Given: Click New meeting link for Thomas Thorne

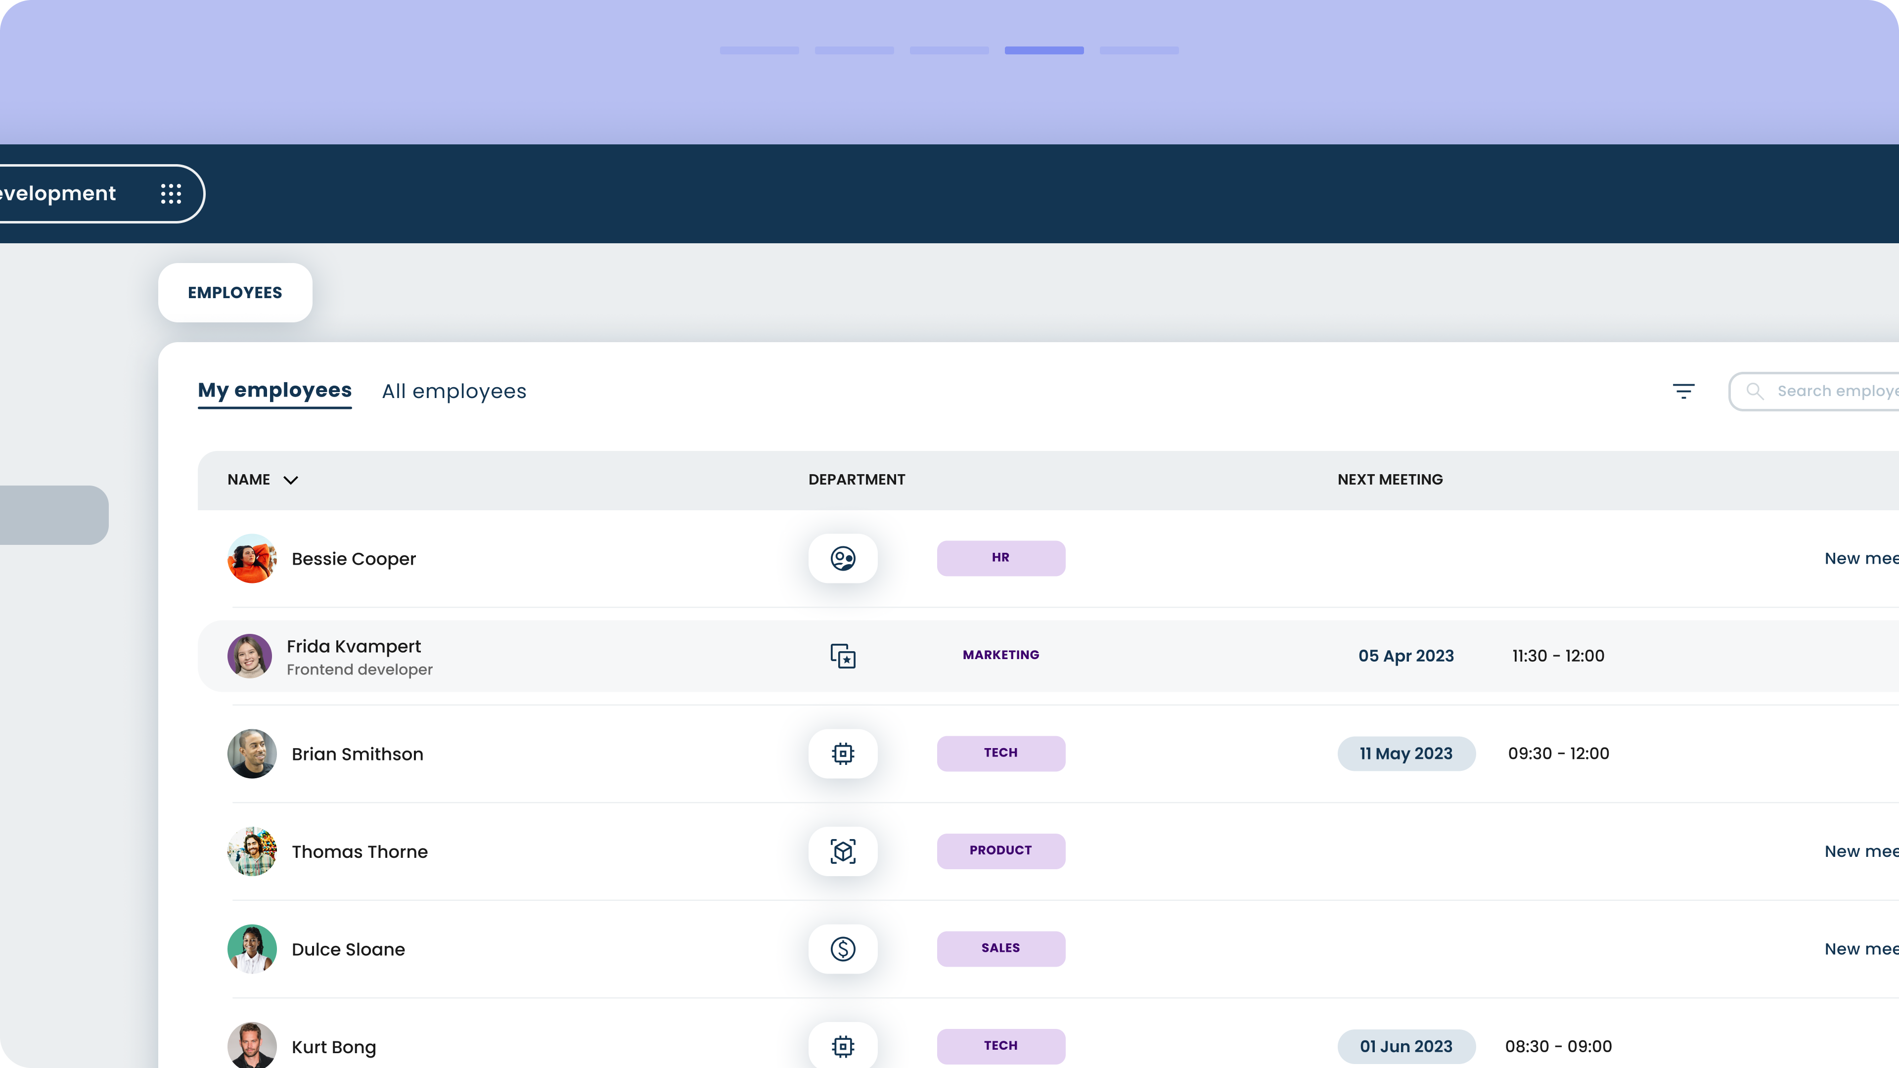Looking at the screenshot, I should pos(1861,851).
